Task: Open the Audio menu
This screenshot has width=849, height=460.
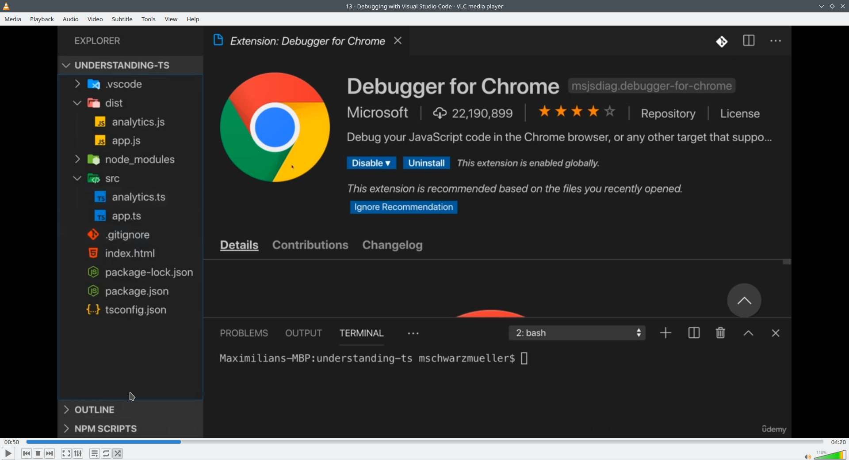Action: tap(71, 19)
